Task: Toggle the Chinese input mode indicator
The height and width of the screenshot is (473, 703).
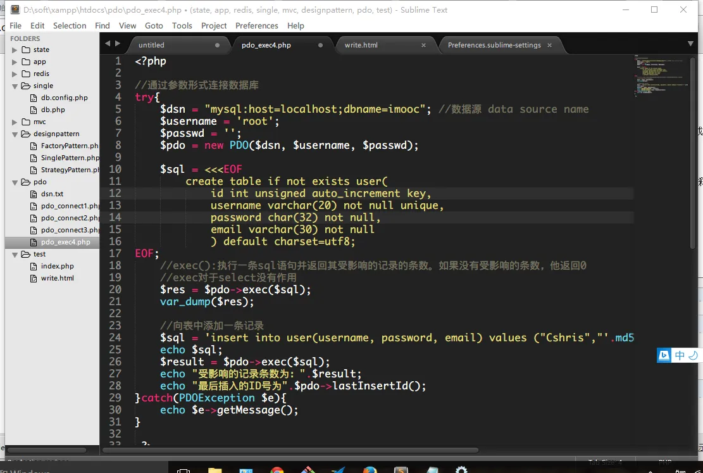Action: point(680,355)
